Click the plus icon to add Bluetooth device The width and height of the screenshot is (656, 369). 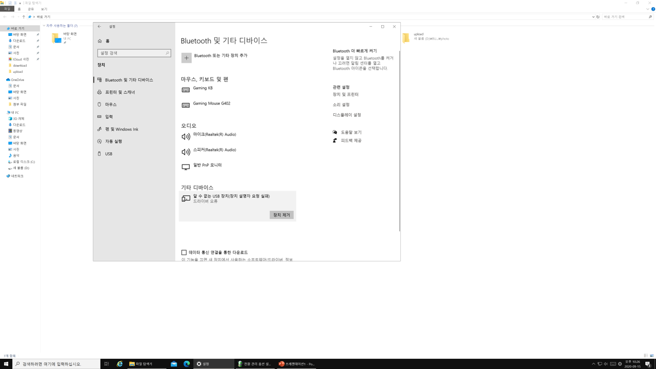[x=187, y=58]
